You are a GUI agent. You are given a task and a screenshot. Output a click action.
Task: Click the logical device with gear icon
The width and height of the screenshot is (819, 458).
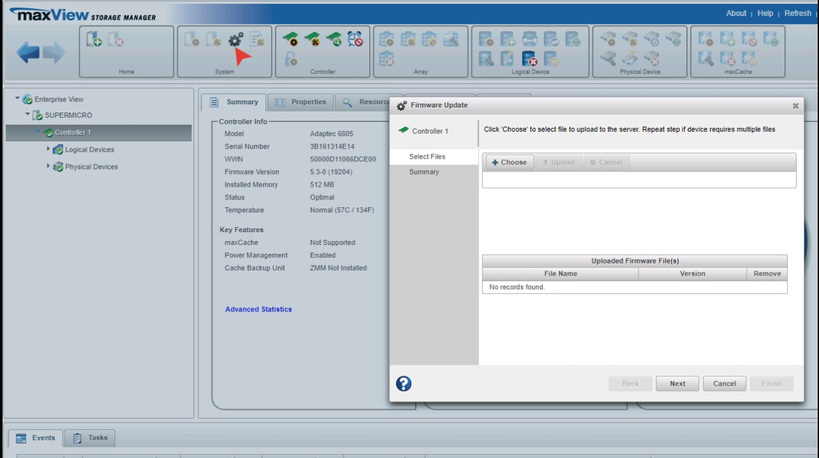[486, 40]
